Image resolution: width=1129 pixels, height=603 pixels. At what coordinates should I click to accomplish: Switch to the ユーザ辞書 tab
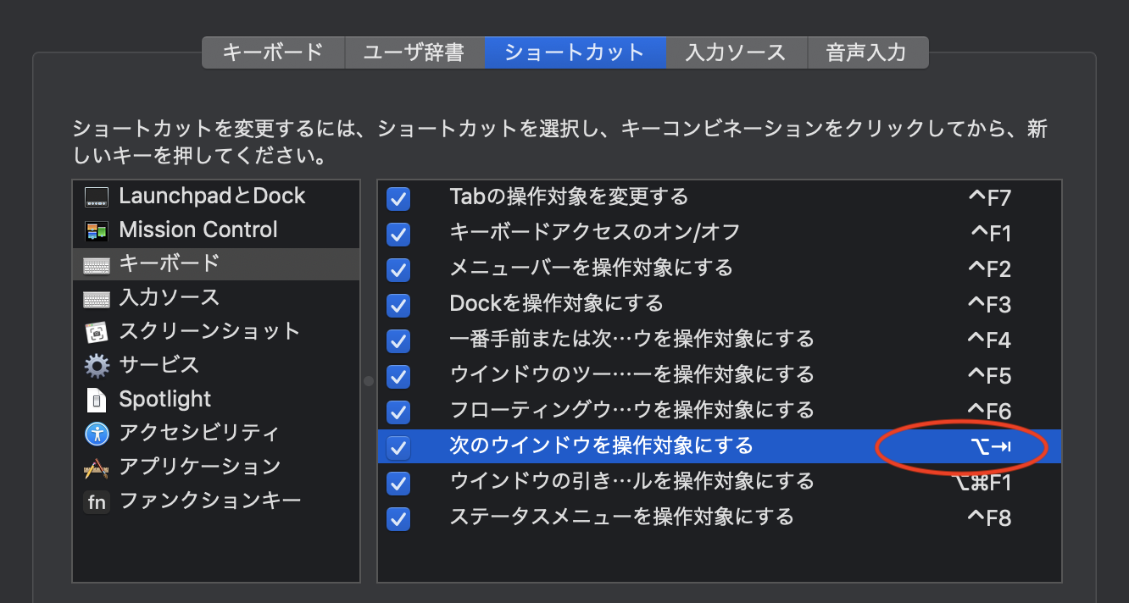414,53
